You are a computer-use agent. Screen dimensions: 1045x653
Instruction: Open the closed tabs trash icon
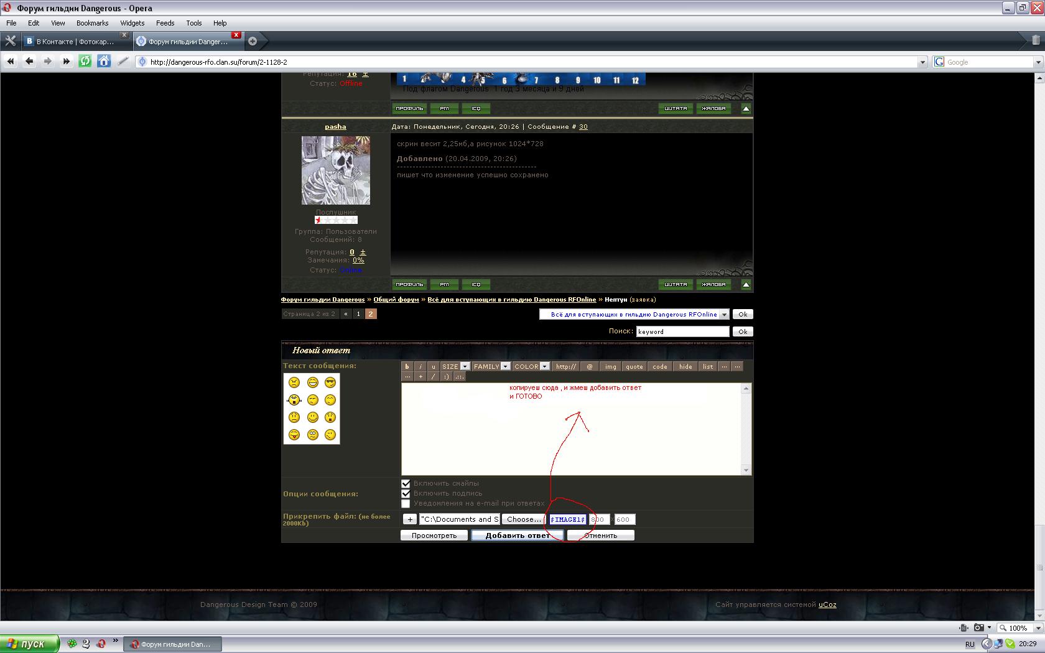1036,40
